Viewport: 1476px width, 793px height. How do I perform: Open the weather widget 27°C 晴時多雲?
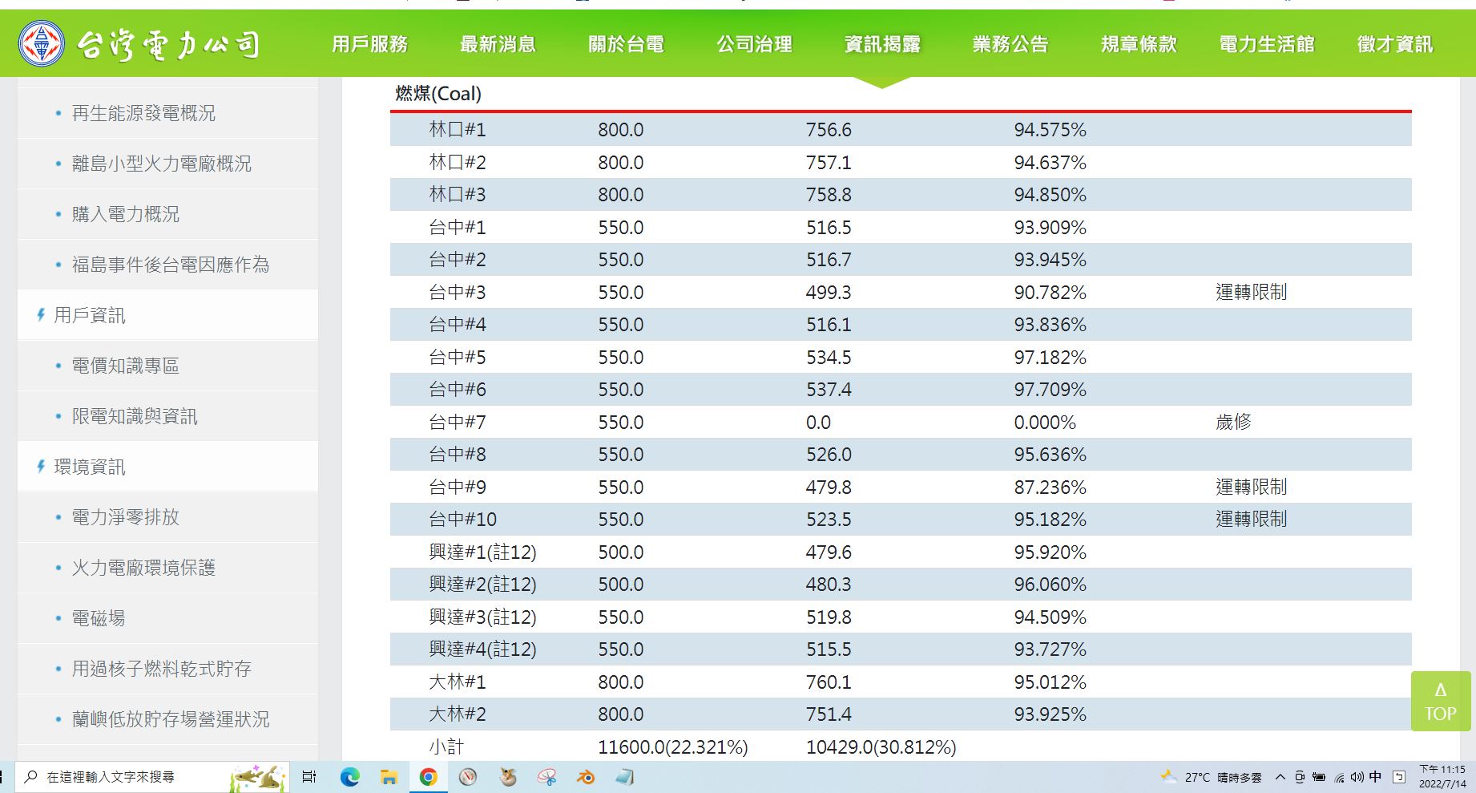click(1211, 777)
